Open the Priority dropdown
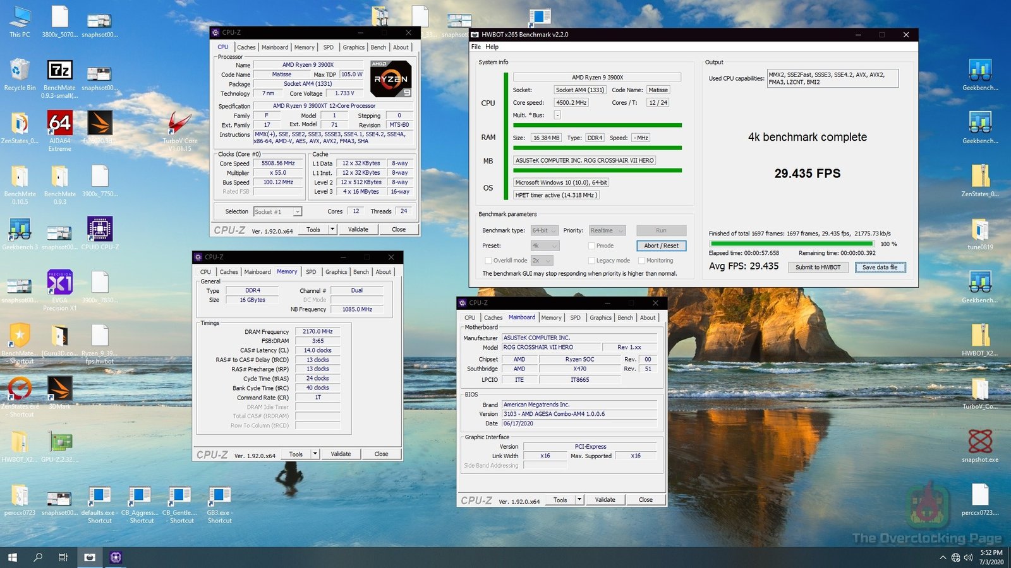Image resolution: width=1011 pixels, height=568 pixels. [x=606, y=230]
